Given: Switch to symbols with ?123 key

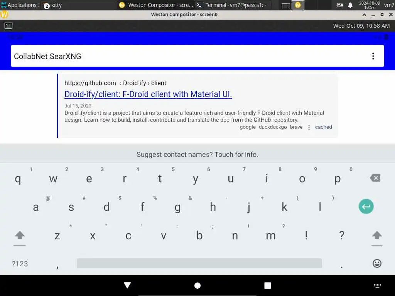Looking at the screenshot, I should [20, 264].
